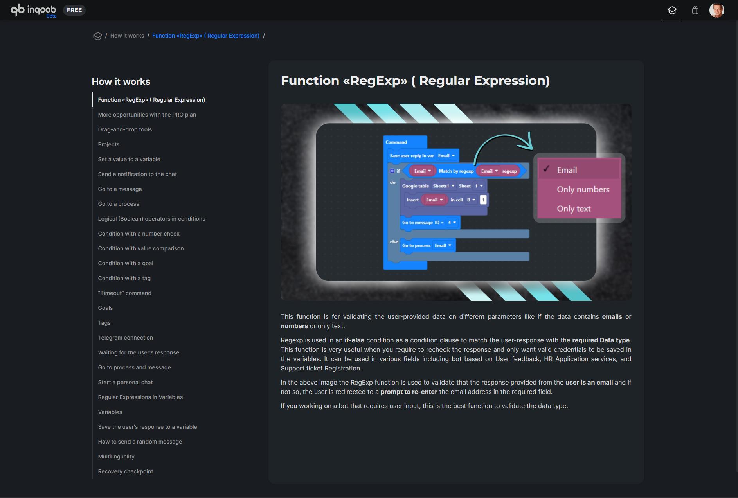
Task: Open the learning section via graduation cap icon
Action: click(672, 10)
